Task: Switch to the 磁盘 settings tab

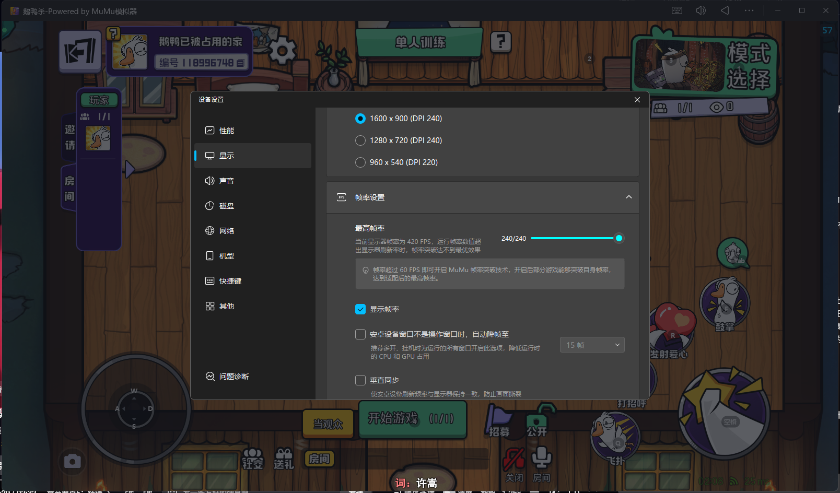Action: 253,206
